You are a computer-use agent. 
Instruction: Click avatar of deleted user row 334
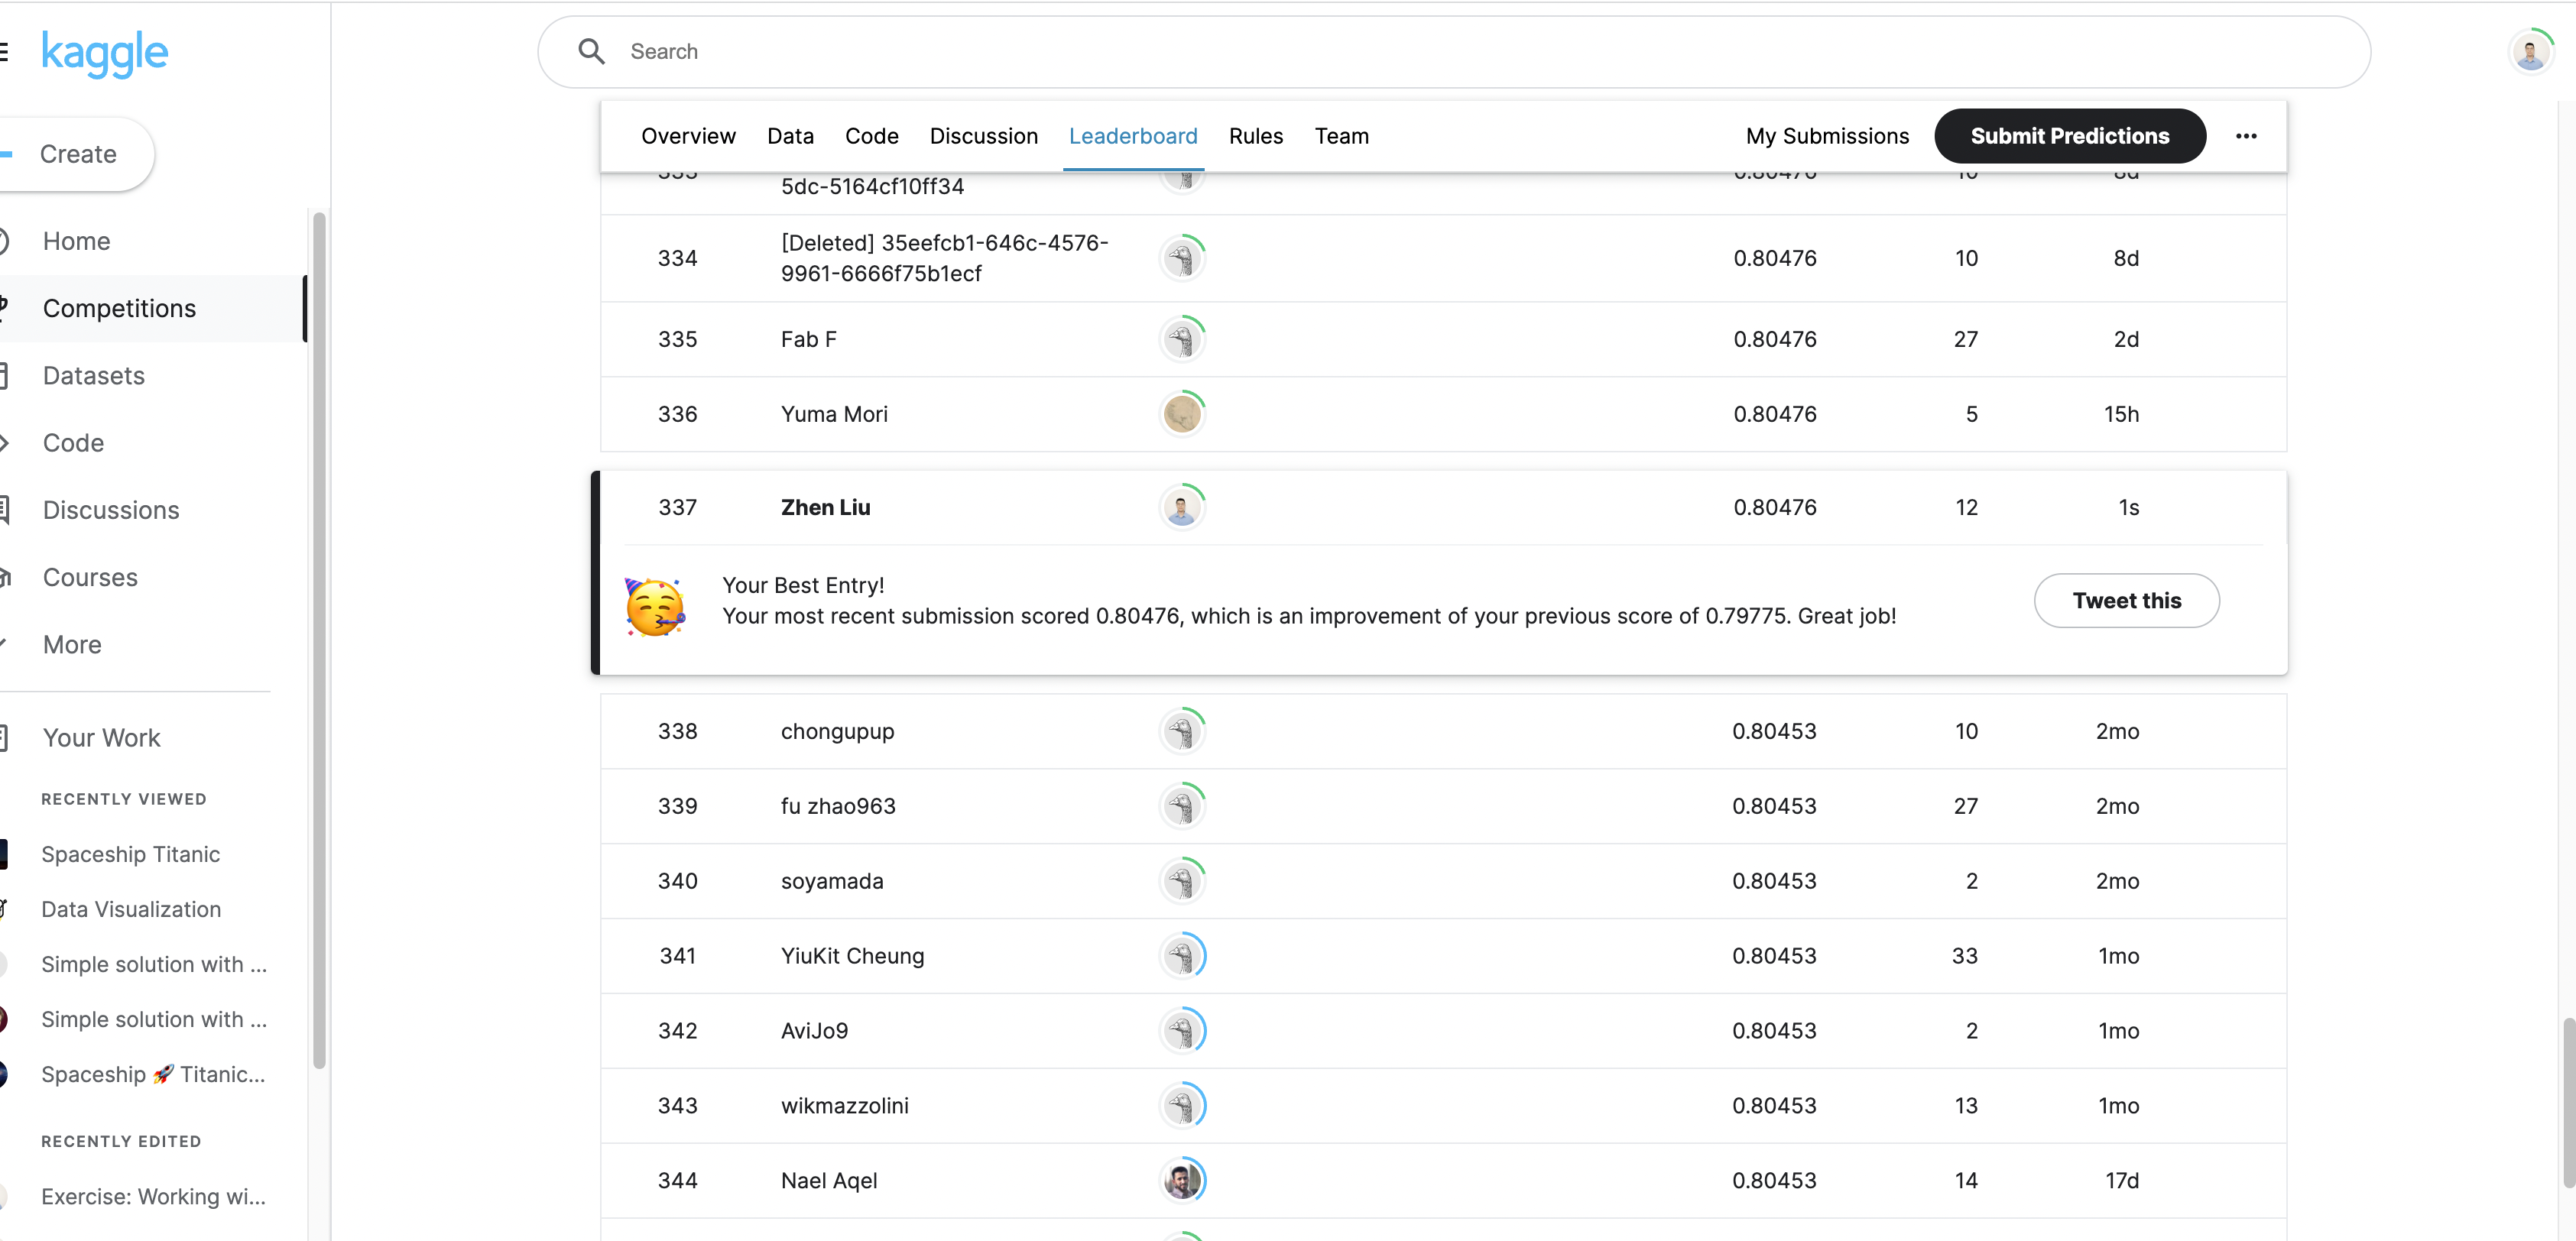pos(1182,258)
